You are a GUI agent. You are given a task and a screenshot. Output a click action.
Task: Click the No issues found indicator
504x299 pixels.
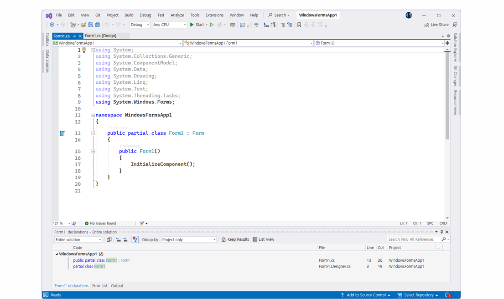[100, 223]
